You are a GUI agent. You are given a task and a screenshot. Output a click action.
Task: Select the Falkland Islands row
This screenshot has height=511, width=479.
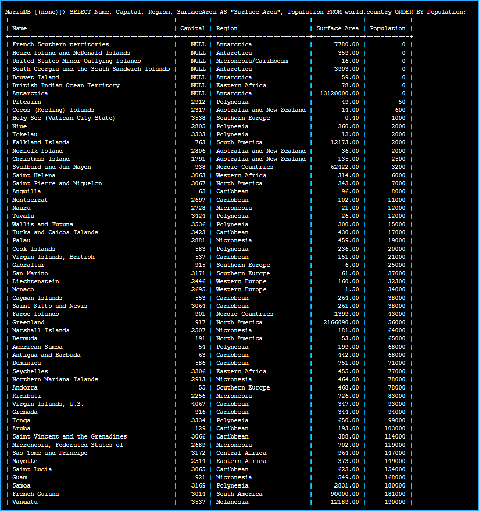coord(41,142)
